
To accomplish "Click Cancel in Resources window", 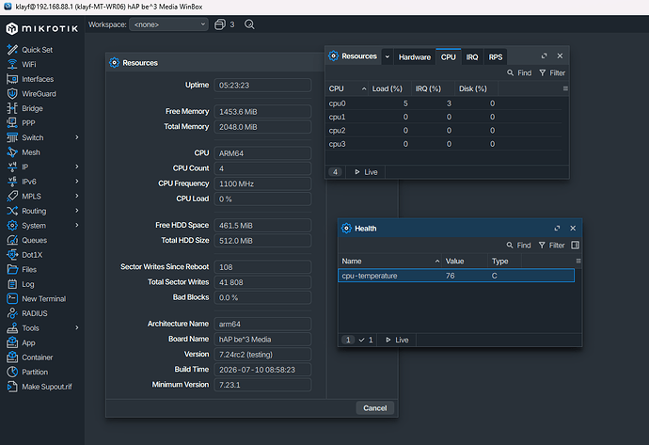I will tap(374, 408).
